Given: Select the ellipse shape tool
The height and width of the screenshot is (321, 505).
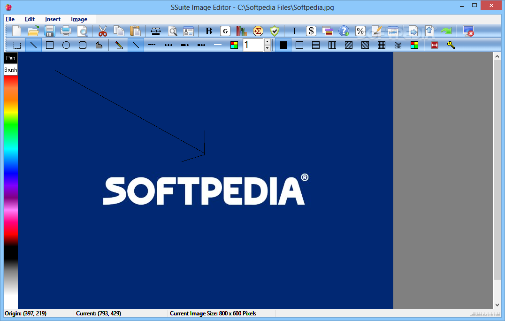Looking at the screenshot, I should [x=66, y=45].
